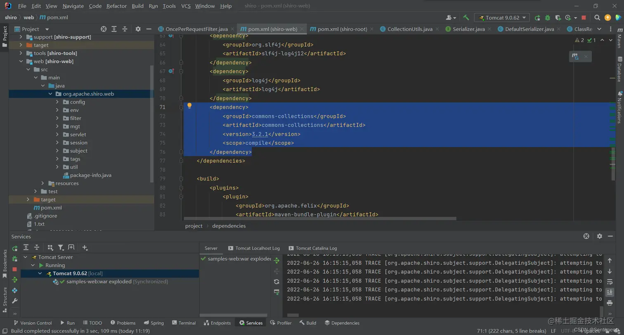Open Group By icon in Services toolbar
The width and height of the screenshot is (624, 335).
(50, 247)
